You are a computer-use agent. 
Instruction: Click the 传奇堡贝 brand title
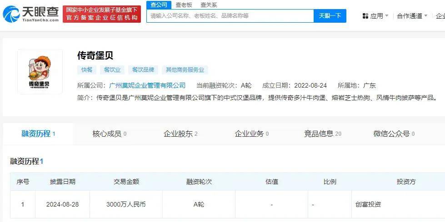point(95,55)
